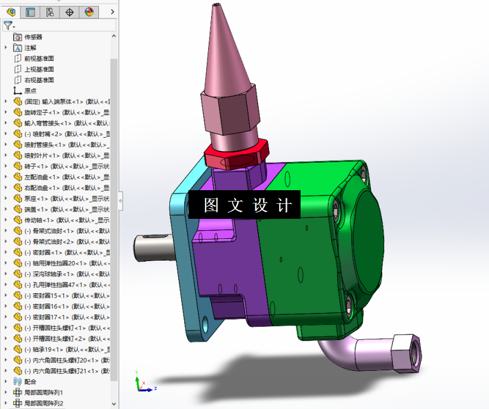Select the 右视基准面 plane icon
The height and width of the screenshot is (409, 489).
[17, 80]
